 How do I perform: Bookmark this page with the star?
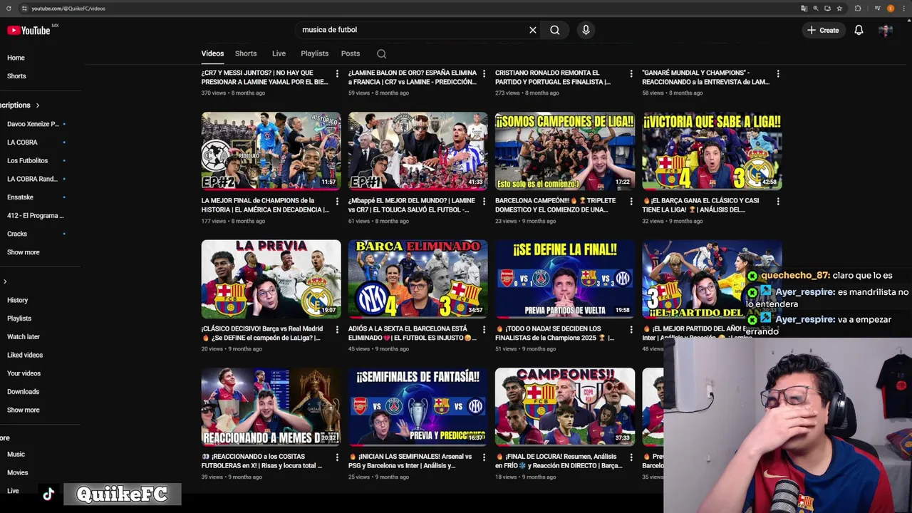839,9
